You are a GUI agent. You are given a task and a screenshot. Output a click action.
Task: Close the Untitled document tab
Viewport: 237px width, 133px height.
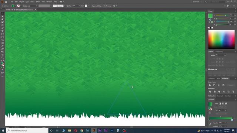point(36,10)
